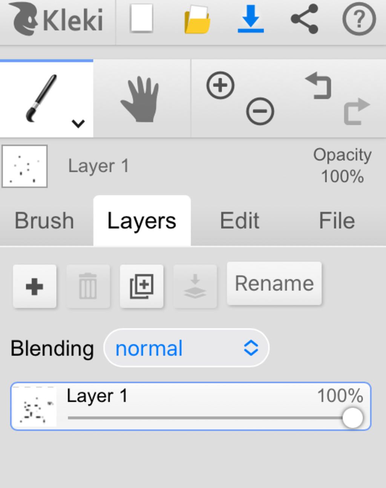Create a new blank image
The height and width of the screenshot is (488, 386).
point(141,18)
